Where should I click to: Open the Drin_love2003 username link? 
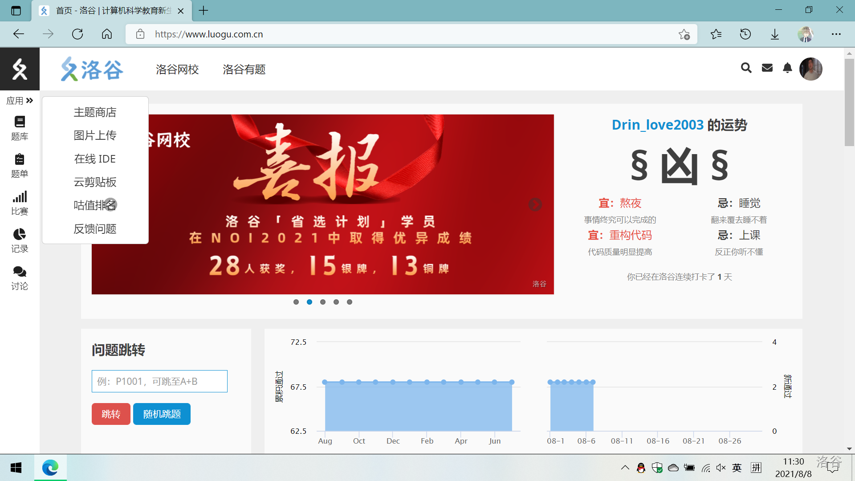(x=657, y=125)
